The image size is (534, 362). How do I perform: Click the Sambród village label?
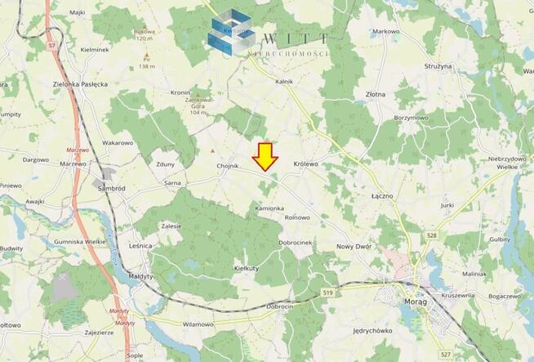point(112,189)
